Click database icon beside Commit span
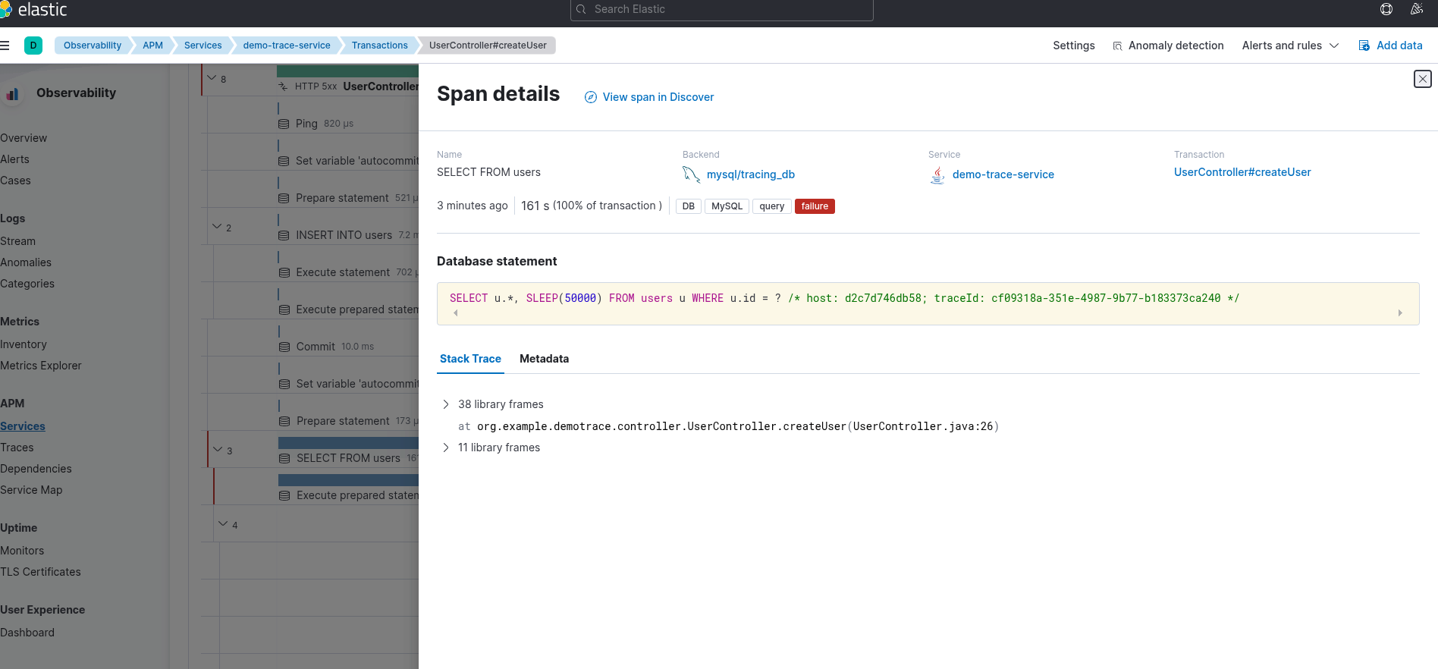 tap(284, 347)
